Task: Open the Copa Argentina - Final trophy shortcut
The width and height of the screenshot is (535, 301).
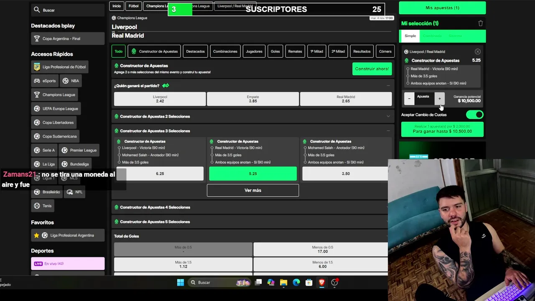Action: (x=68, y=38)
